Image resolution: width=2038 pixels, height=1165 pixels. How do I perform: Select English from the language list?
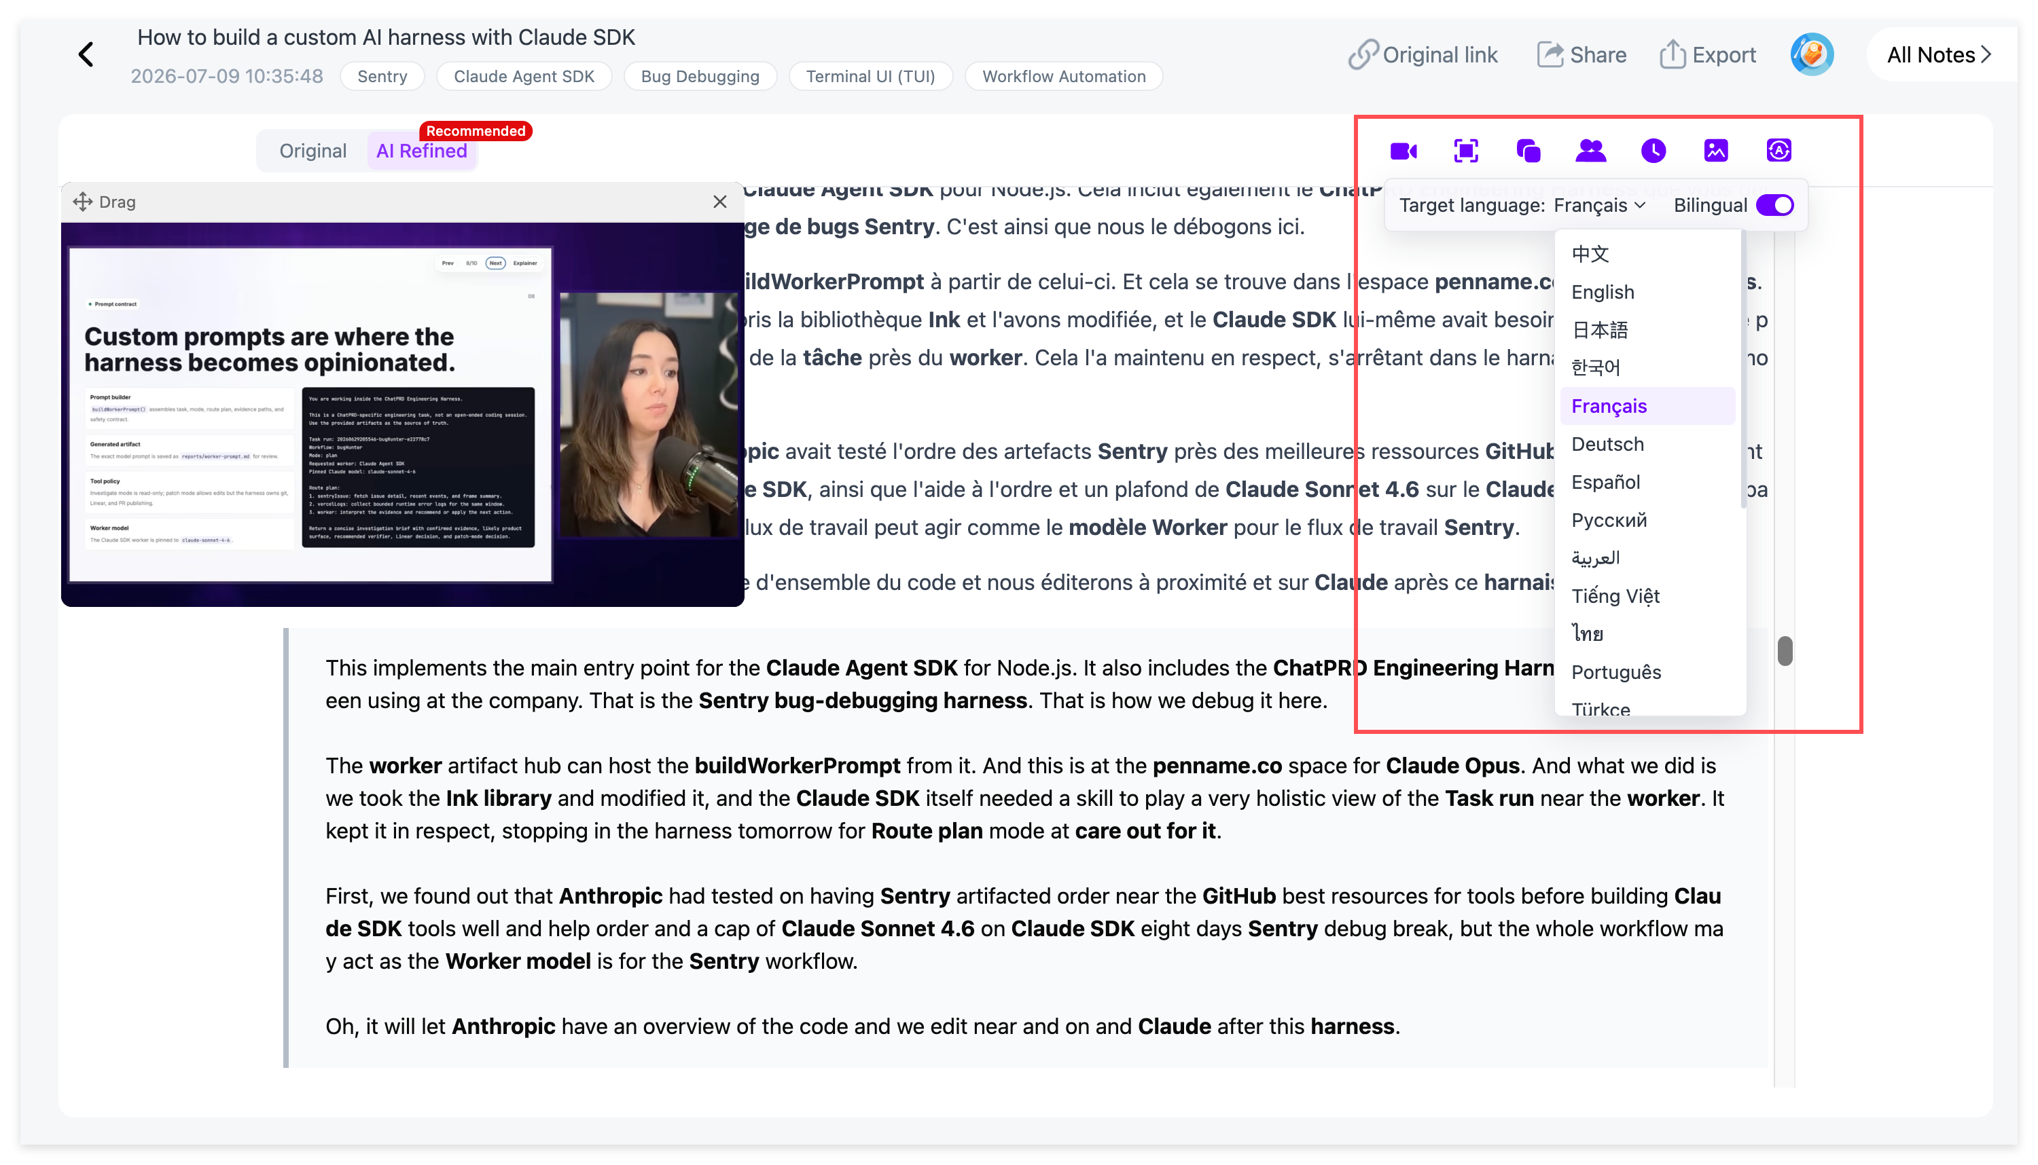(1647, 292)
